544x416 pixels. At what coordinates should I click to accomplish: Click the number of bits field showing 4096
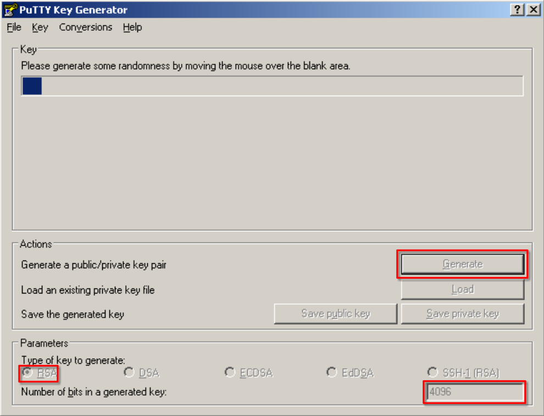click(x=475, y=392)
